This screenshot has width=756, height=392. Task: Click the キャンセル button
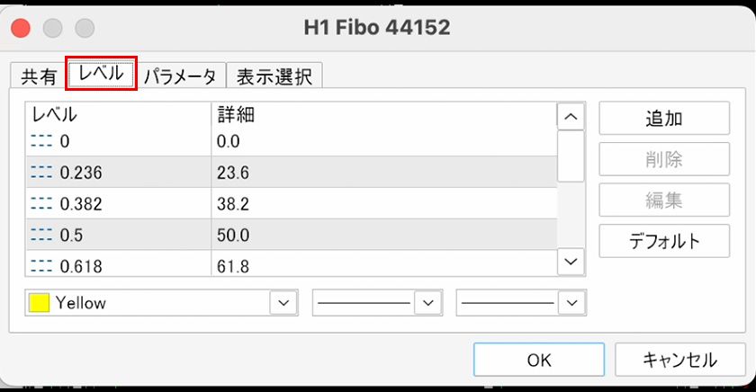pos(679,360)
